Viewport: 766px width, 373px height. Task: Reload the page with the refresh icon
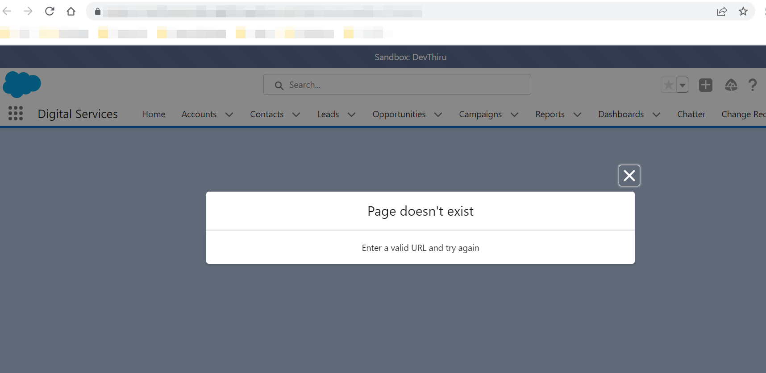tap(50, 11)
